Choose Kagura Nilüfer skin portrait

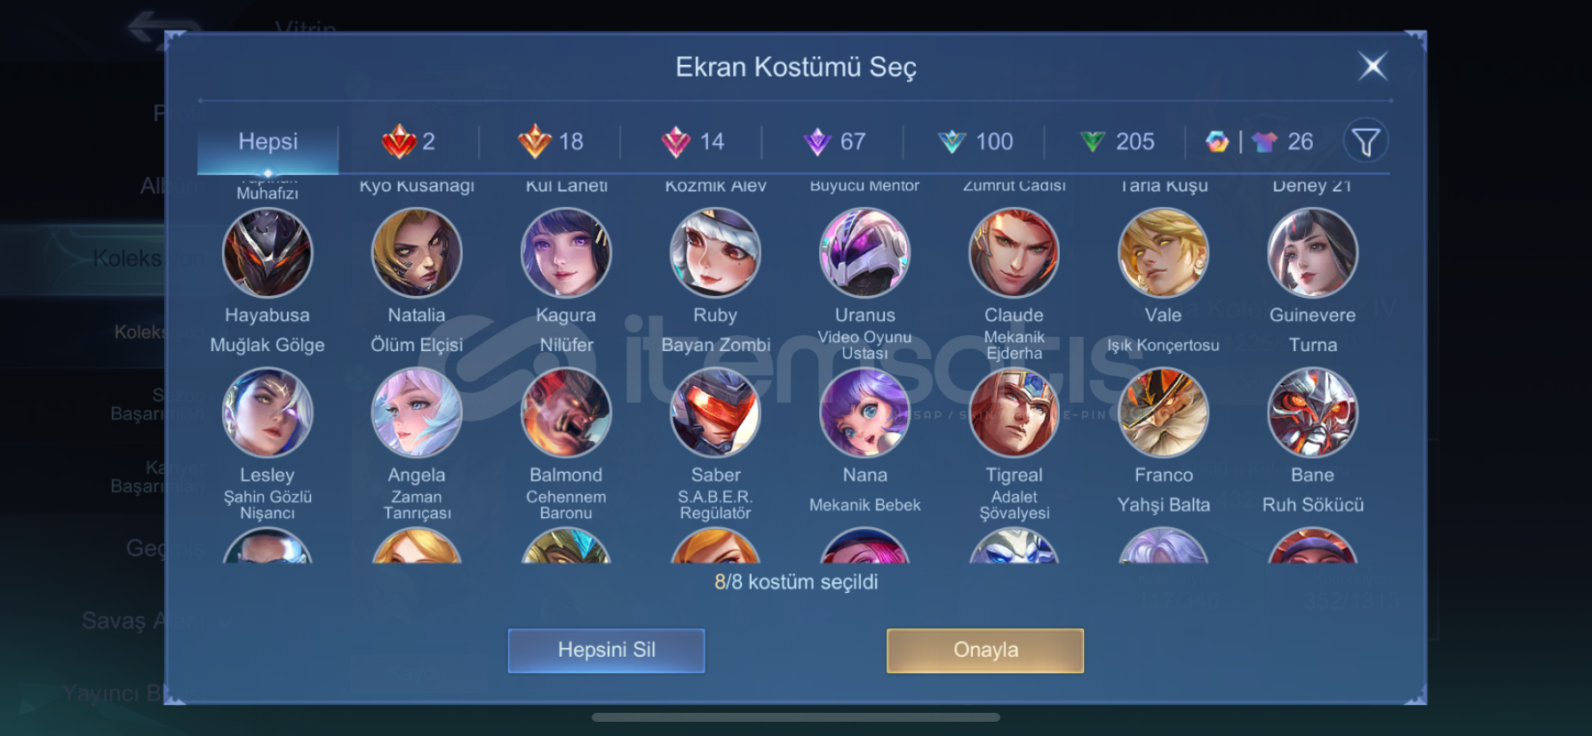[566, 252]
